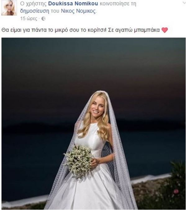Screen dimensions: 186x210
Task: Go to original post by Νικος Νομικος
Action: (78, 11)
